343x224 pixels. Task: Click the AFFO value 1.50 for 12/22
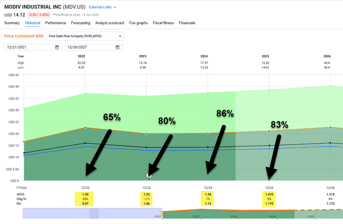click(85, 194)
